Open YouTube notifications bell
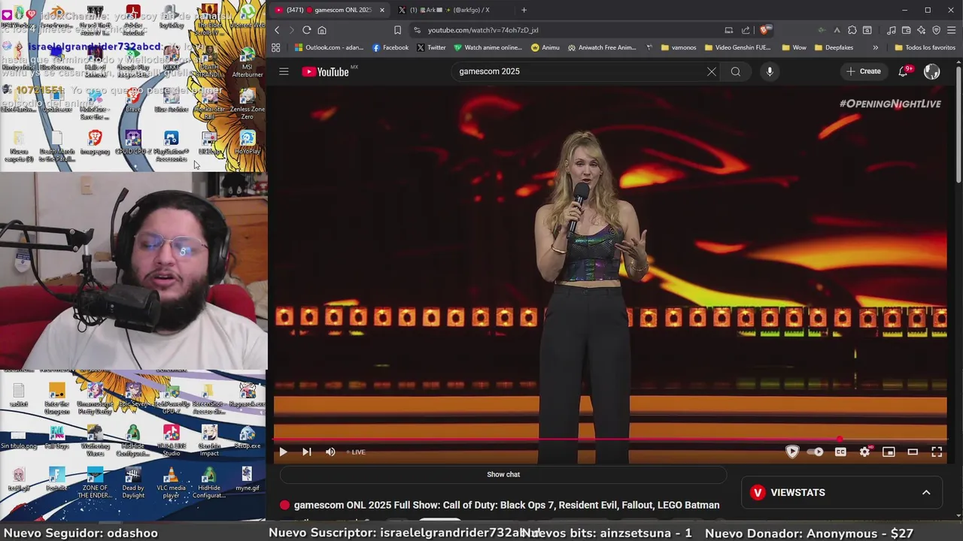963x541 pixels. click(904, 71)
